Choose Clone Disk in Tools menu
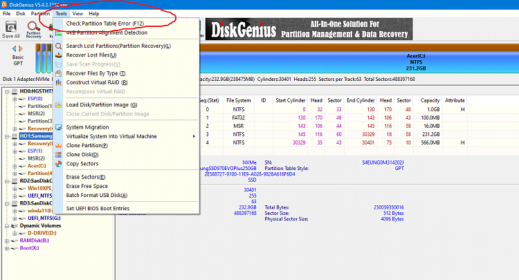This screenshot has height=280, width=519. click(82, 155)
